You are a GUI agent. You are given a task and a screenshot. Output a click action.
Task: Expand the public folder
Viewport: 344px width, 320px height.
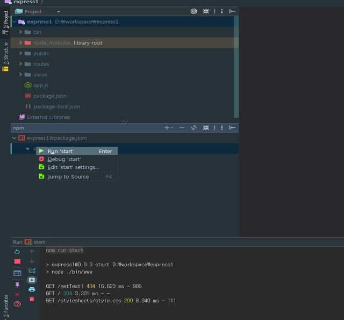point(20,53)
